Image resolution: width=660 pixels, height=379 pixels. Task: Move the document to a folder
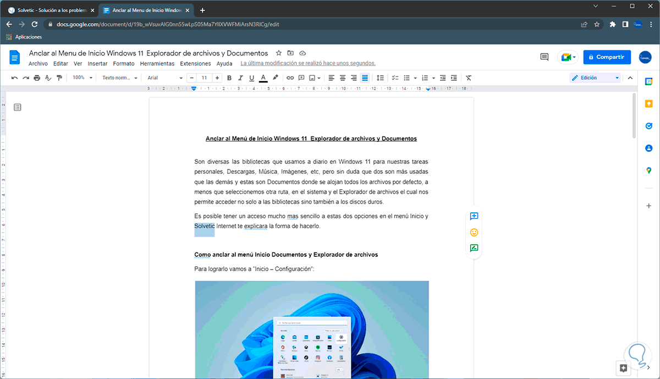point(290,53)
